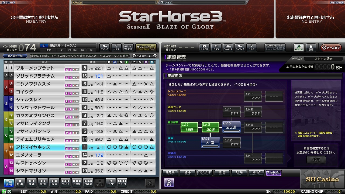345x194 pixels.
Task: Click the 決定 confirm button
Action: pyautogui.click(x=316, y=160)
